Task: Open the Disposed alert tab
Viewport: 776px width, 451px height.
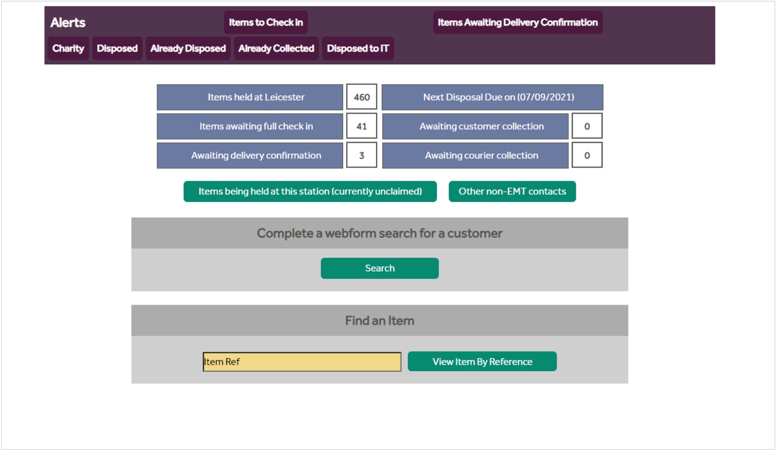Action: (x=117, y=48)
